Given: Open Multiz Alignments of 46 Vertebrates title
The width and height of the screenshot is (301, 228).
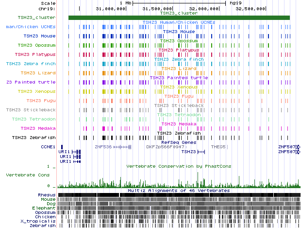Looking at the screenshot, I should tap(179, 191).
